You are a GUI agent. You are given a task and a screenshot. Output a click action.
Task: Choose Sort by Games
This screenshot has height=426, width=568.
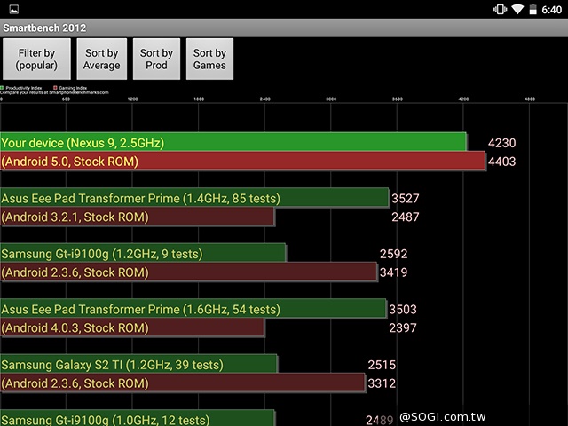pyautogui.click(x=209, y=59)
